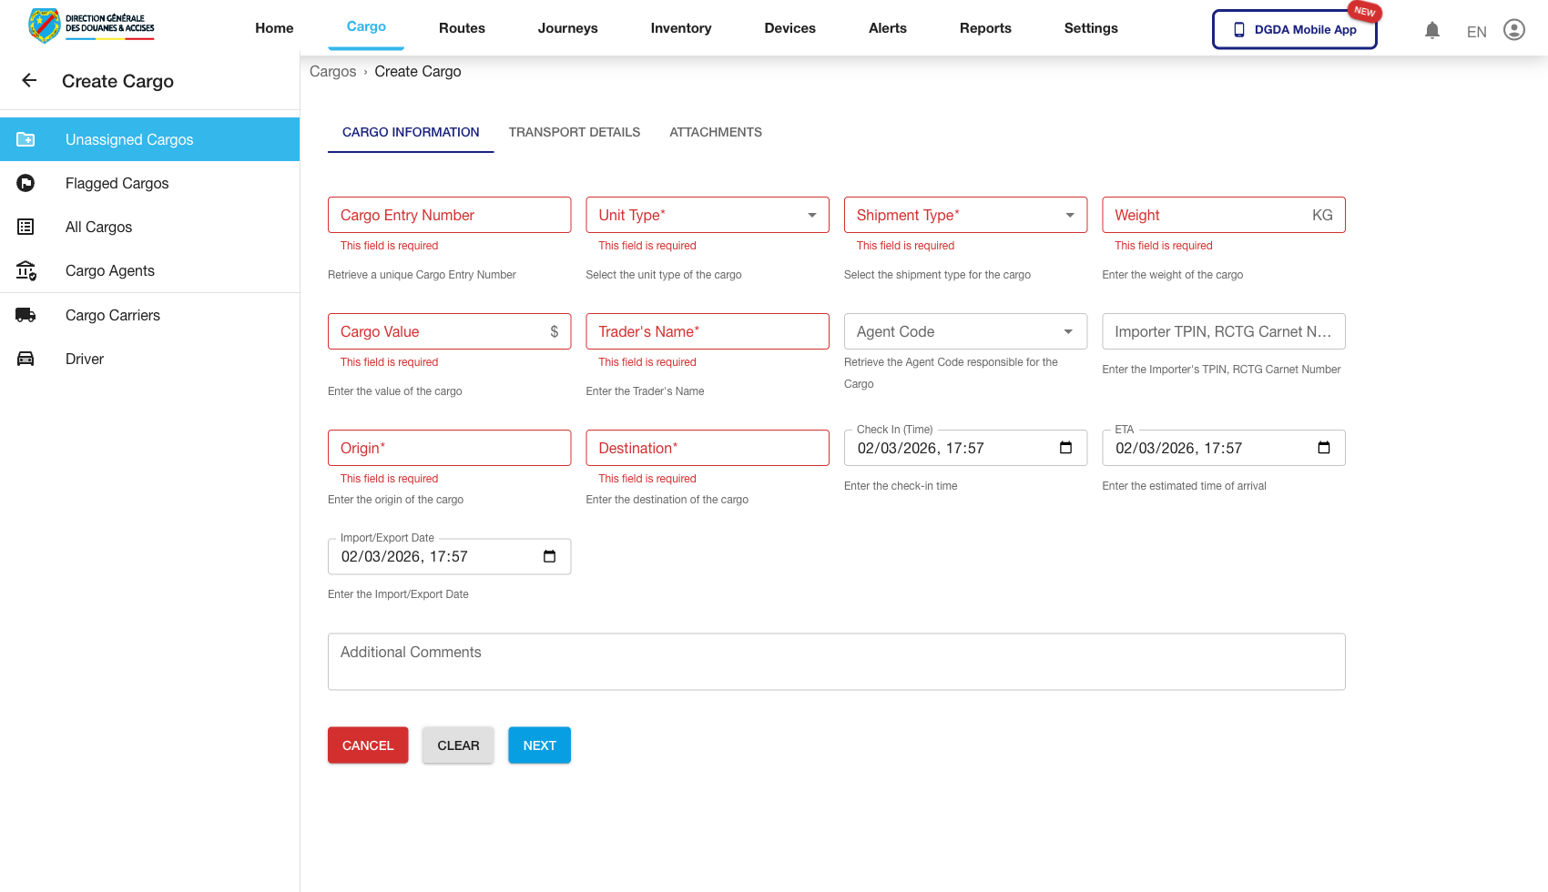Switch to the Transport Details tab
Image resolution: width=1548 pixels, height=892 pixels.
pyautogui.click(x=574, y=133)
